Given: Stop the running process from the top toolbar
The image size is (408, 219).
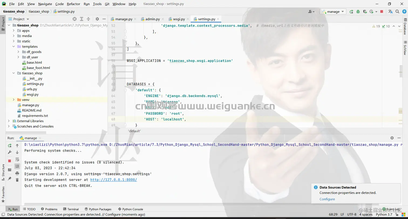Looking at the screenshot, I should click(382, 12).
